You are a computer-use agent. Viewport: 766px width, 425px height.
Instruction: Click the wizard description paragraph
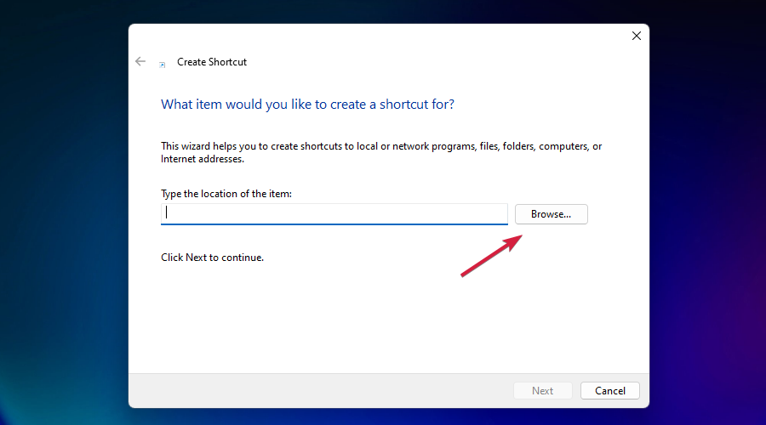click(381, 152)
